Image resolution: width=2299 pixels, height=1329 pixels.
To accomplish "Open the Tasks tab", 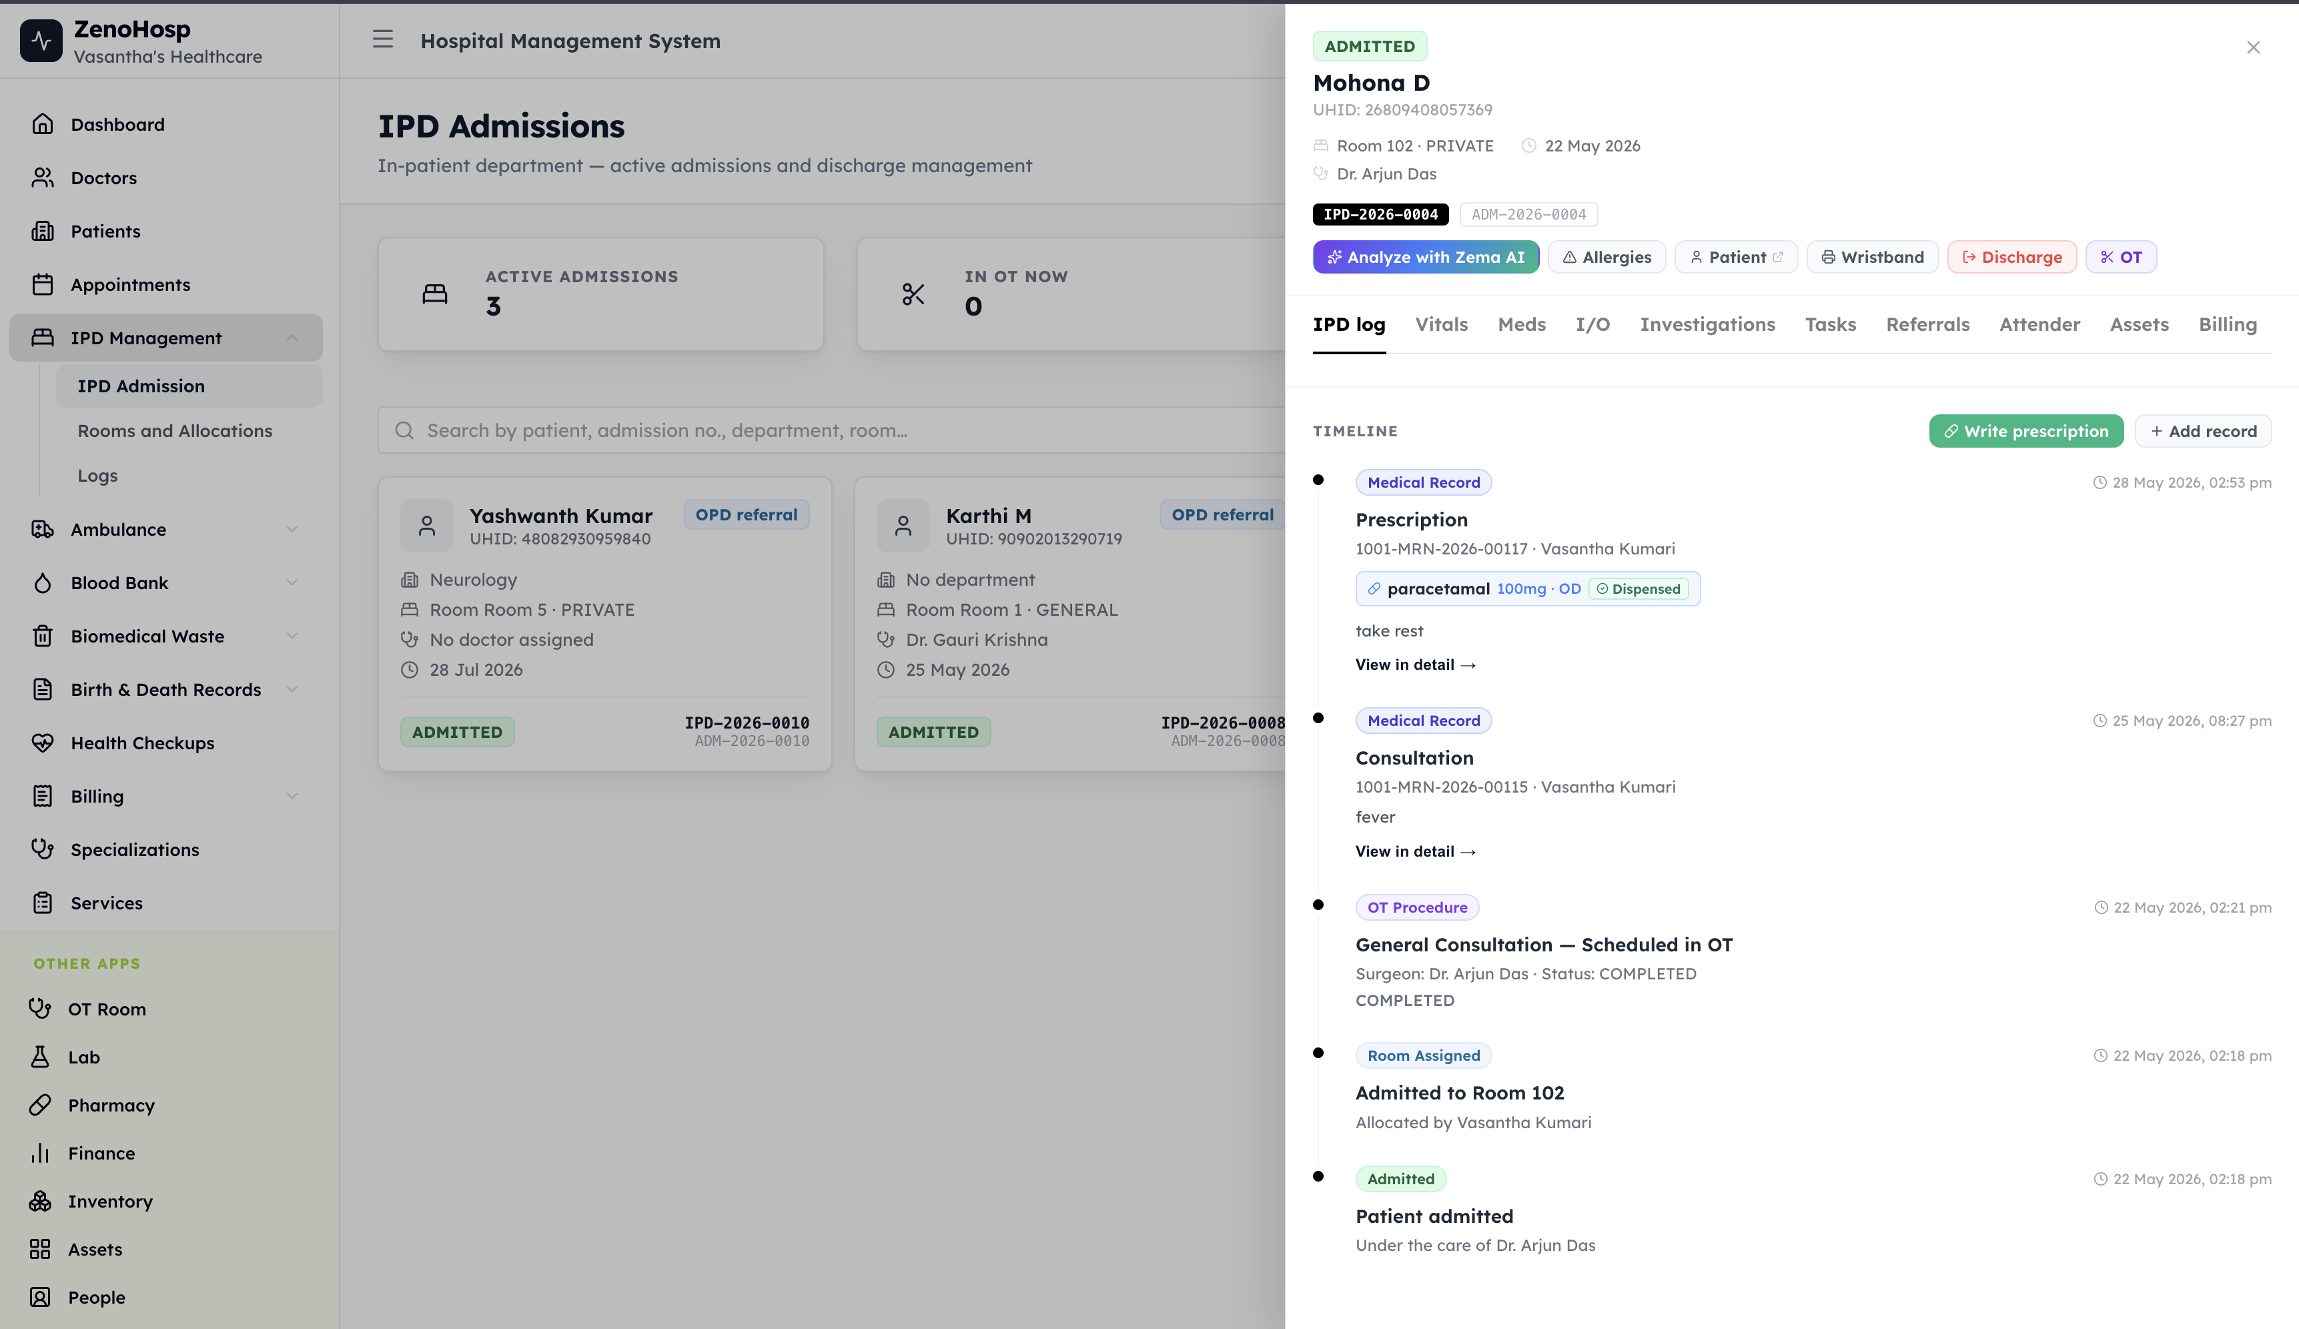I will [x=1830, y=325].
